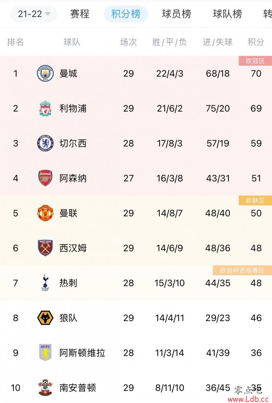Tap the Arsenal crest icon

[45, 178]
